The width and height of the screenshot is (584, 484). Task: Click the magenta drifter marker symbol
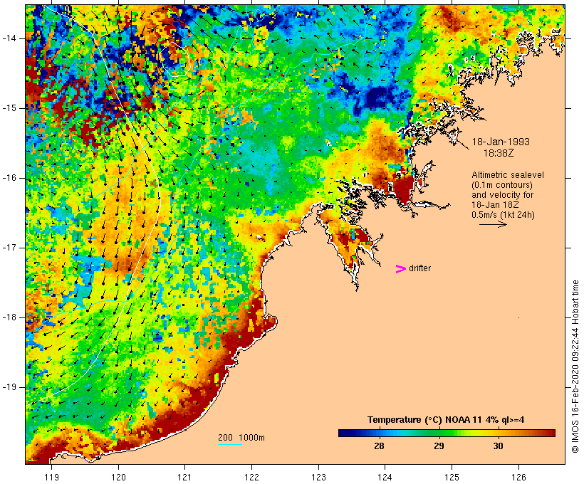[x=400, y=269]
